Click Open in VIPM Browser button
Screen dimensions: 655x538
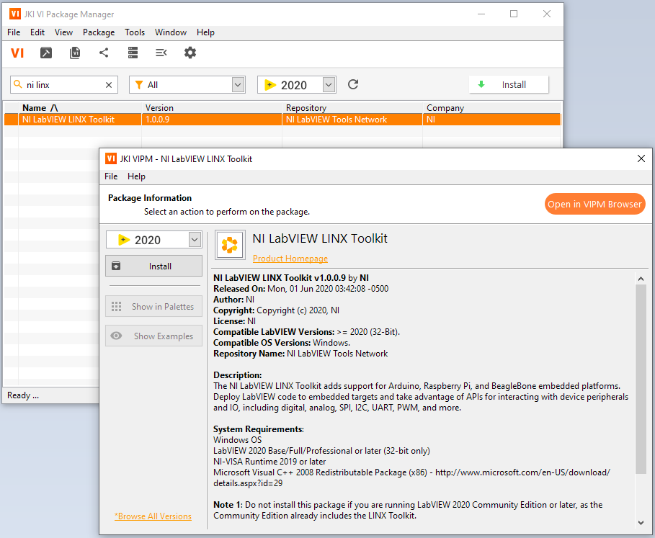[595, 204]
